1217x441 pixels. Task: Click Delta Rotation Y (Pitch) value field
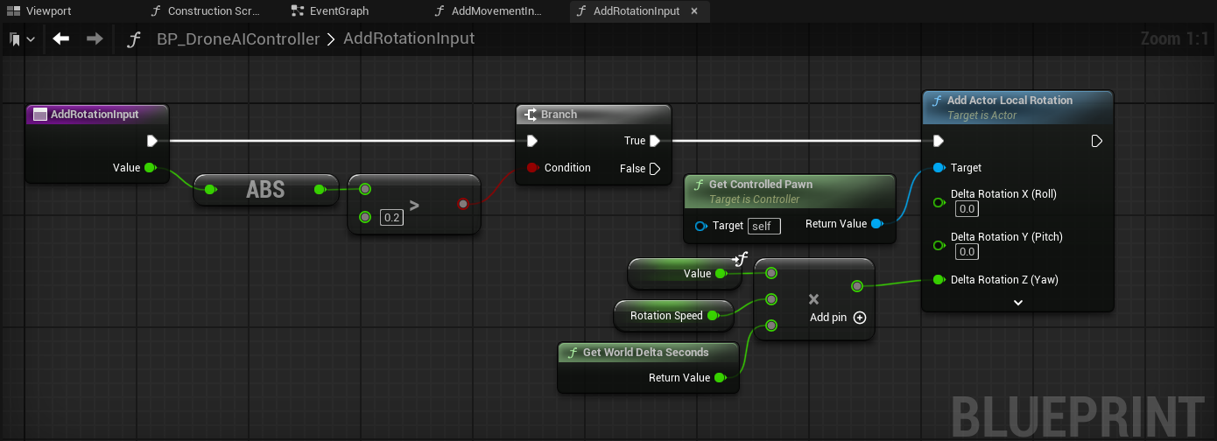966,252
